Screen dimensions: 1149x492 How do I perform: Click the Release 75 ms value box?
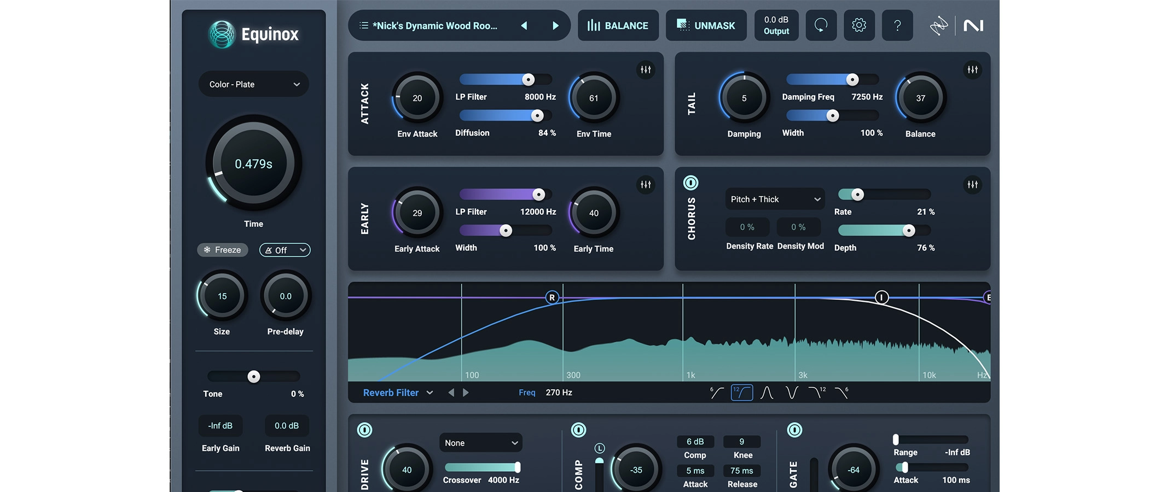(742, 471)
